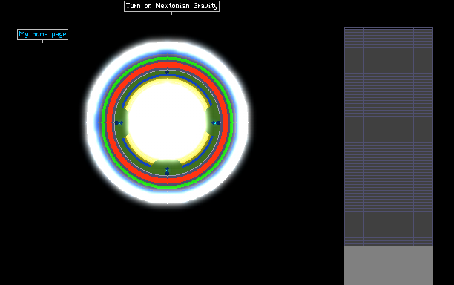Click the narrow left column of striped grid
Image resolution: width=454 pixels, height=285 pixels.
[354, 137]
